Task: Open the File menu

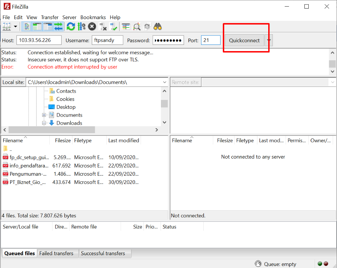Action: [x=6, y=17]
